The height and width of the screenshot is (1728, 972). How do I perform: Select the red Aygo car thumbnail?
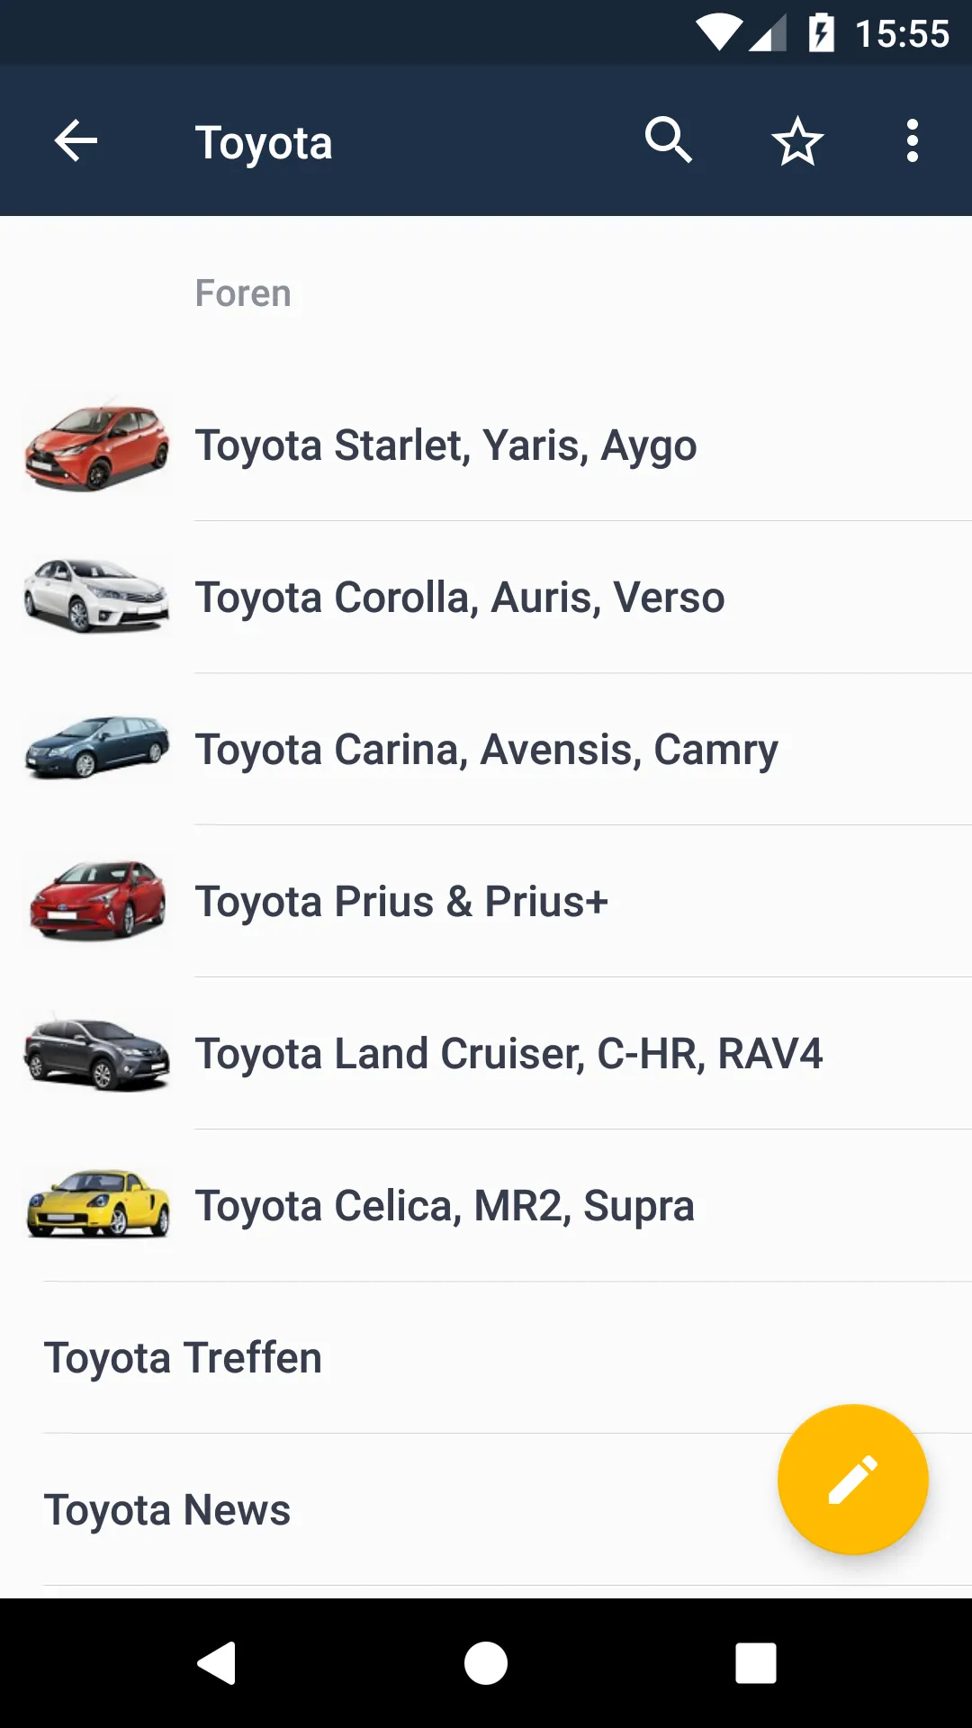(97, 445)
